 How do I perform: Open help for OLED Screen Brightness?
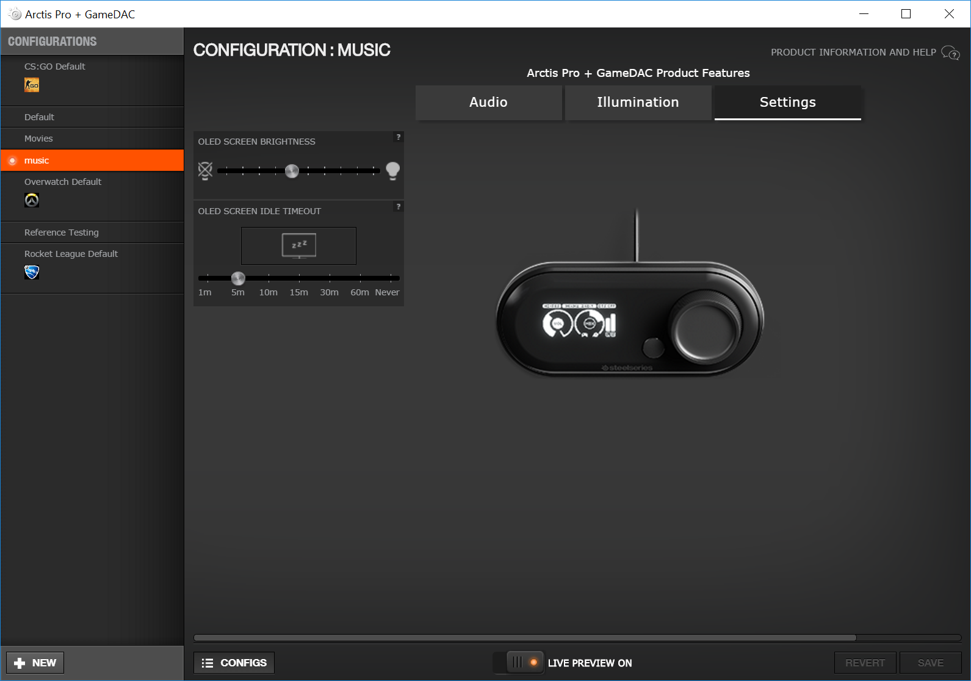(x=399, y=137)
